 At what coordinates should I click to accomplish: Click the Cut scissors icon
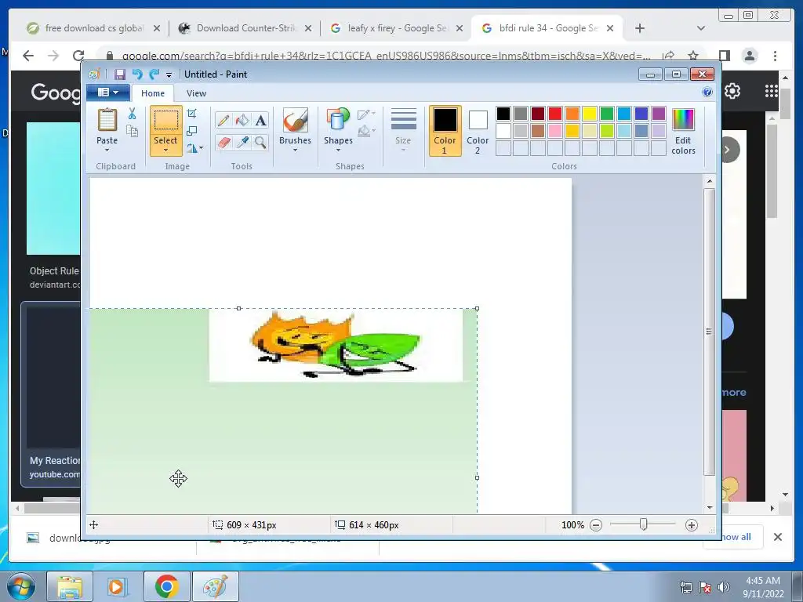pyautogui.click(x=132, y=114)
